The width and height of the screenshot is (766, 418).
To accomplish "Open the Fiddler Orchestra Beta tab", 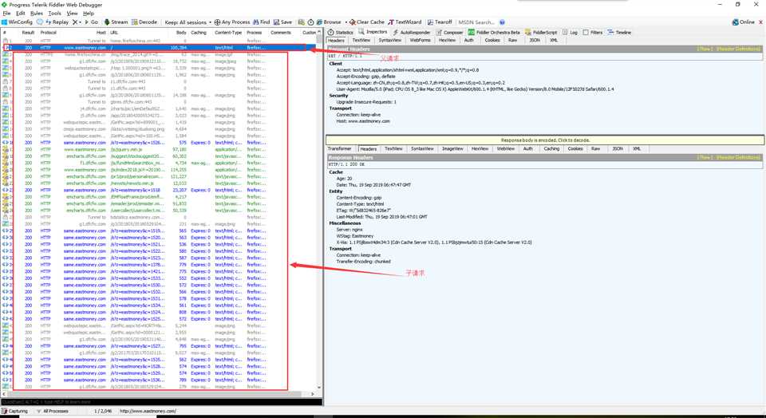I will [x=495, y=32].
